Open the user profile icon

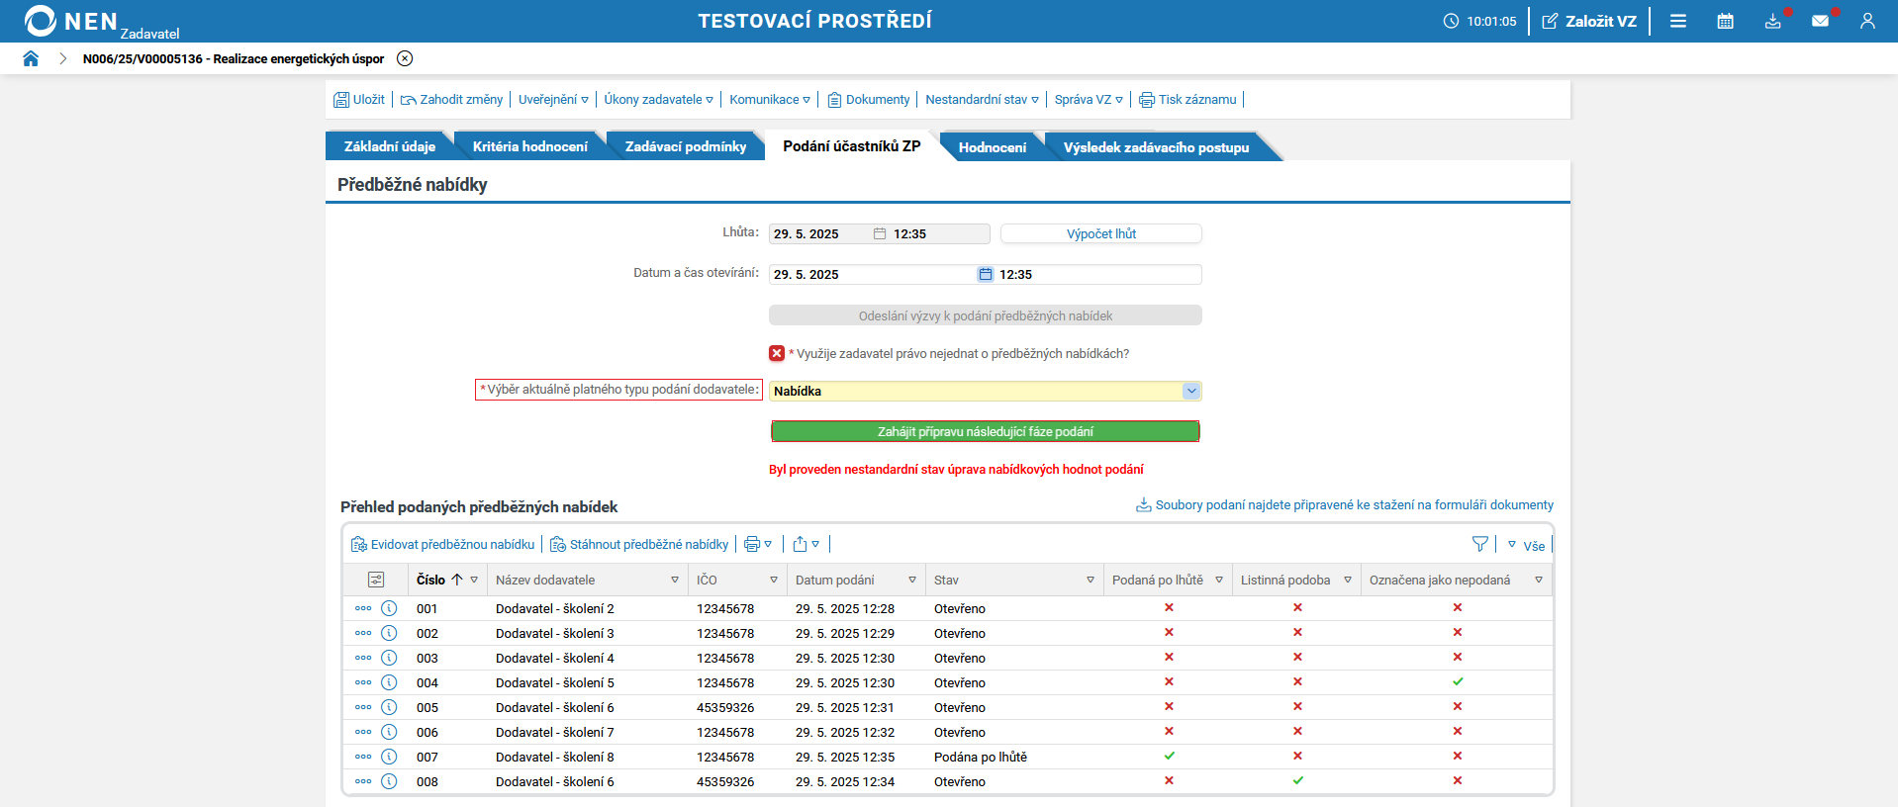point(1867,21)
